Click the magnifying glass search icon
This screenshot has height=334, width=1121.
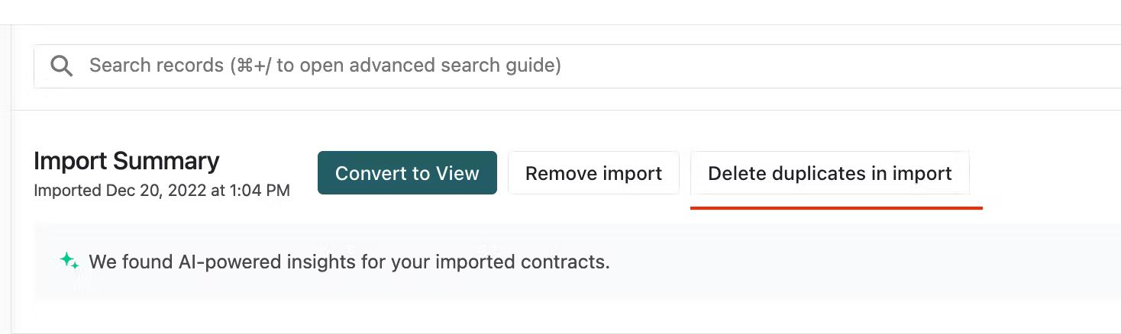click(x=62, y=66)
